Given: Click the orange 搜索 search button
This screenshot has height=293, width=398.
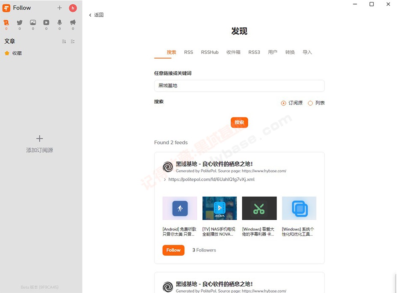Looking at the screenshot, I should coord(239,123).
